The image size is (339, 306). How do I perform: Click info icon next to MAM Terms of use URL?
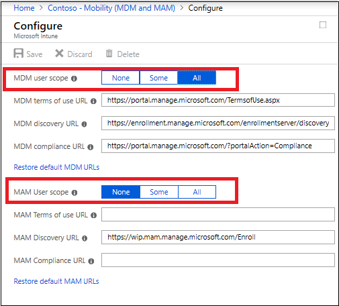point(93,215)
